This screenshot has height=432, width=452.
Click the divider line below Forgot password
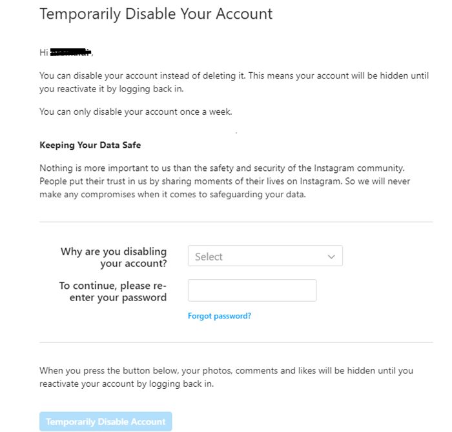(x=236, y=342)
